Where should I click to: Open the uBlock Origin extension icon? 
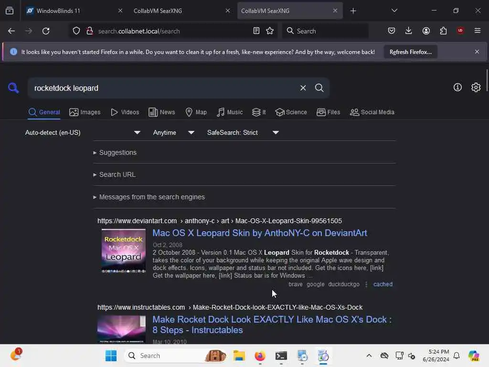pos(460,31)
